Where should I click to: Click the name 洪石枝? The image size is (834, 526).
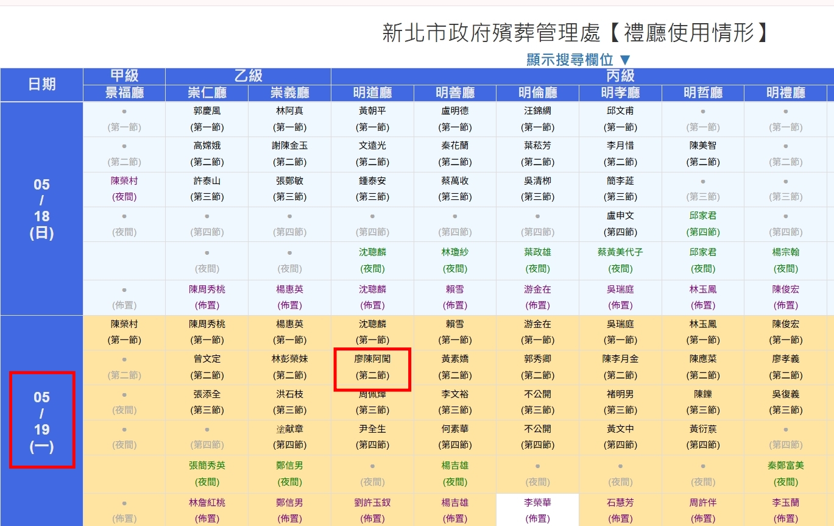(290, 394)
